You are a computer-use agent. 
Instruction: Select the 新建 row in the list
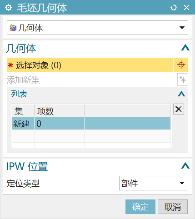tap(91, 123)
